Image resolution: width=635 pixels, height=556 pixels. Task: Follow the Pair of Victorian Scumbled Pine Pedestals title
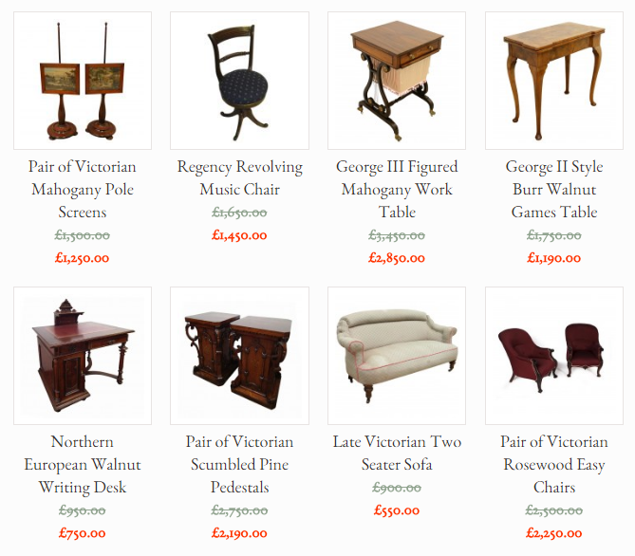240,465
